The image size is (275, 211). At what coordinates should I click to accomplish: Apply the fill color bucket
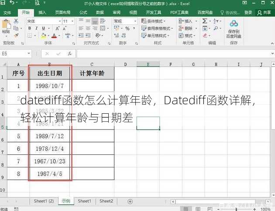tap(44, 36)
